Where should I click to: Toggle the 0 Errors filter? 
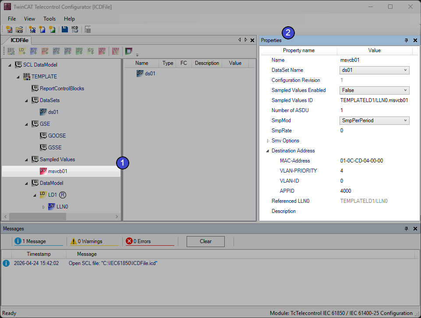(x=149, y=241)
